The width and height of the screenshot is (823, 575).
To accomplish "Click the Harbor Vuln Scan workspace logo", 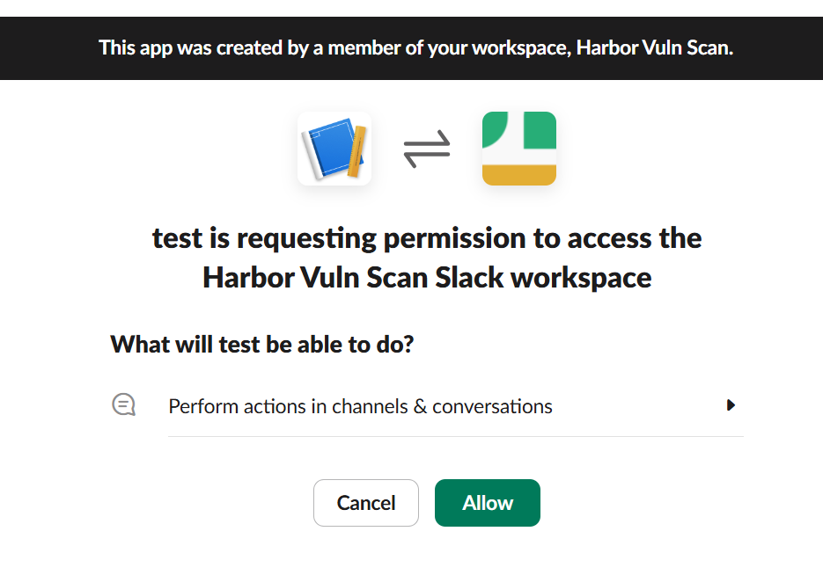I will (x=519, y=149).
